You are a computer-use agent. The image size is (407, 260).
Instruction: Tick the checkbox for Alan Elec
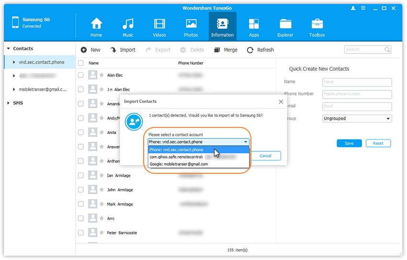(81, 75)
